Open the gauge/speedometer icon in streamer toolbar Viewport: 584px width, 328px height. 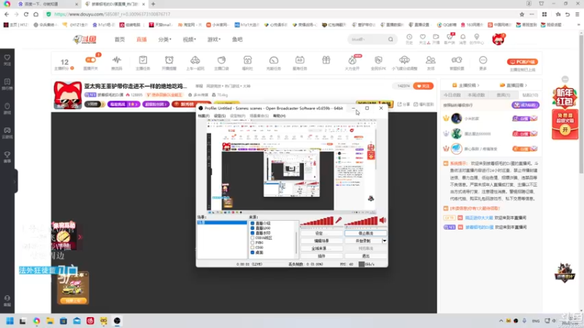point(274,60)
